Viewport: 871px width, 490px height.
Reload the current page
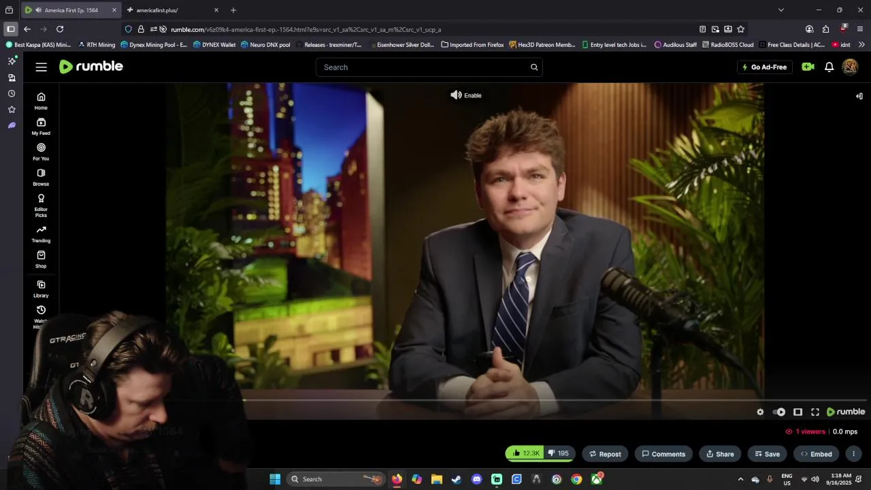[60, 29]
